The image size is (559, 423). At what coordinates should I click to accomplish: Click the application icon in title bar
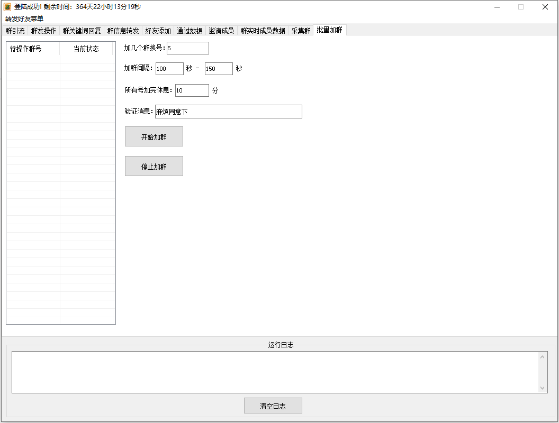tap(7, 7)
